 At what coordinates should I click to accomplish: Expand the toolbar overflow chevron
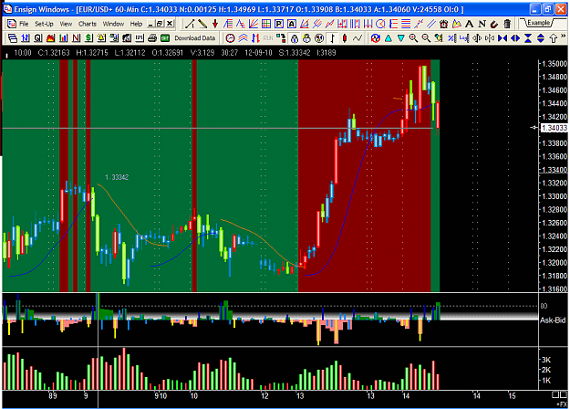click(x=564, y=37)
